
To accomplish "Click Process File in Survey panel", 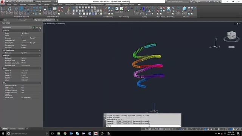I will 137,11.
